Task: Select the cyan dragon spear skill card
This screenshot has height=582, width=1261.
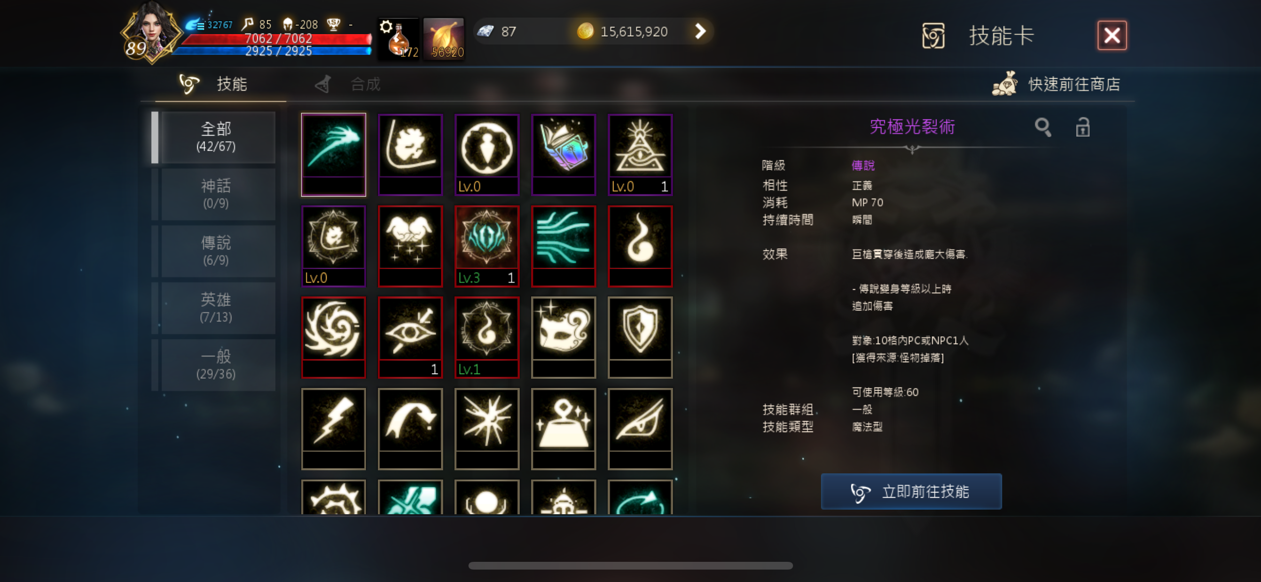Action: (333, 154)
